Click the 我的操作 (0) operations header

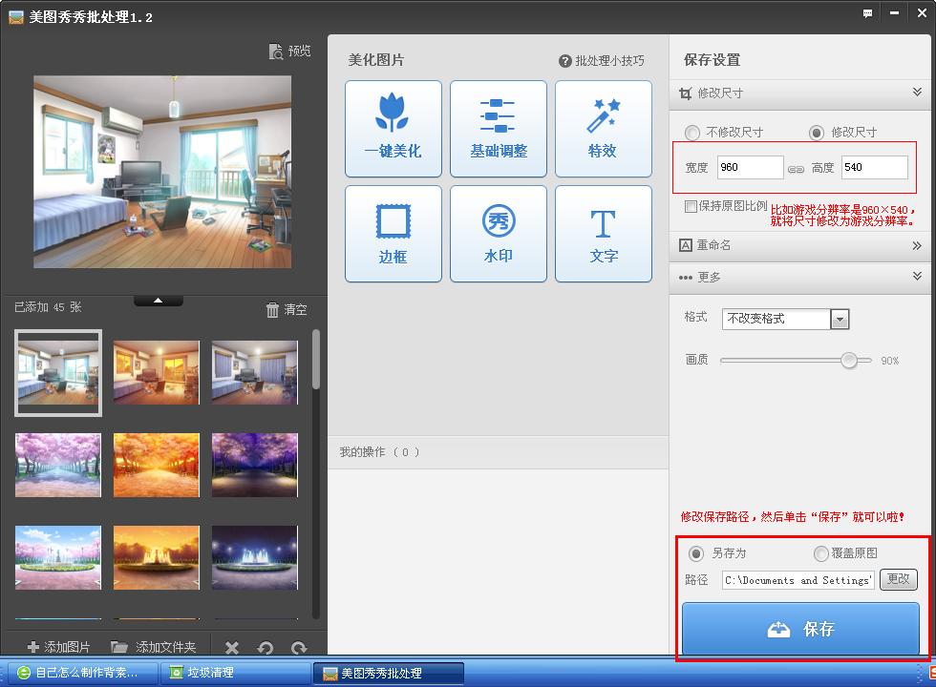pos(498,452)
